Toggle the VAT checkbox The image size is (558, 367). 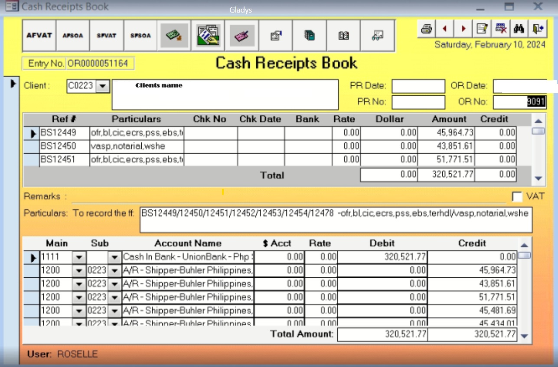coord(517,197)
